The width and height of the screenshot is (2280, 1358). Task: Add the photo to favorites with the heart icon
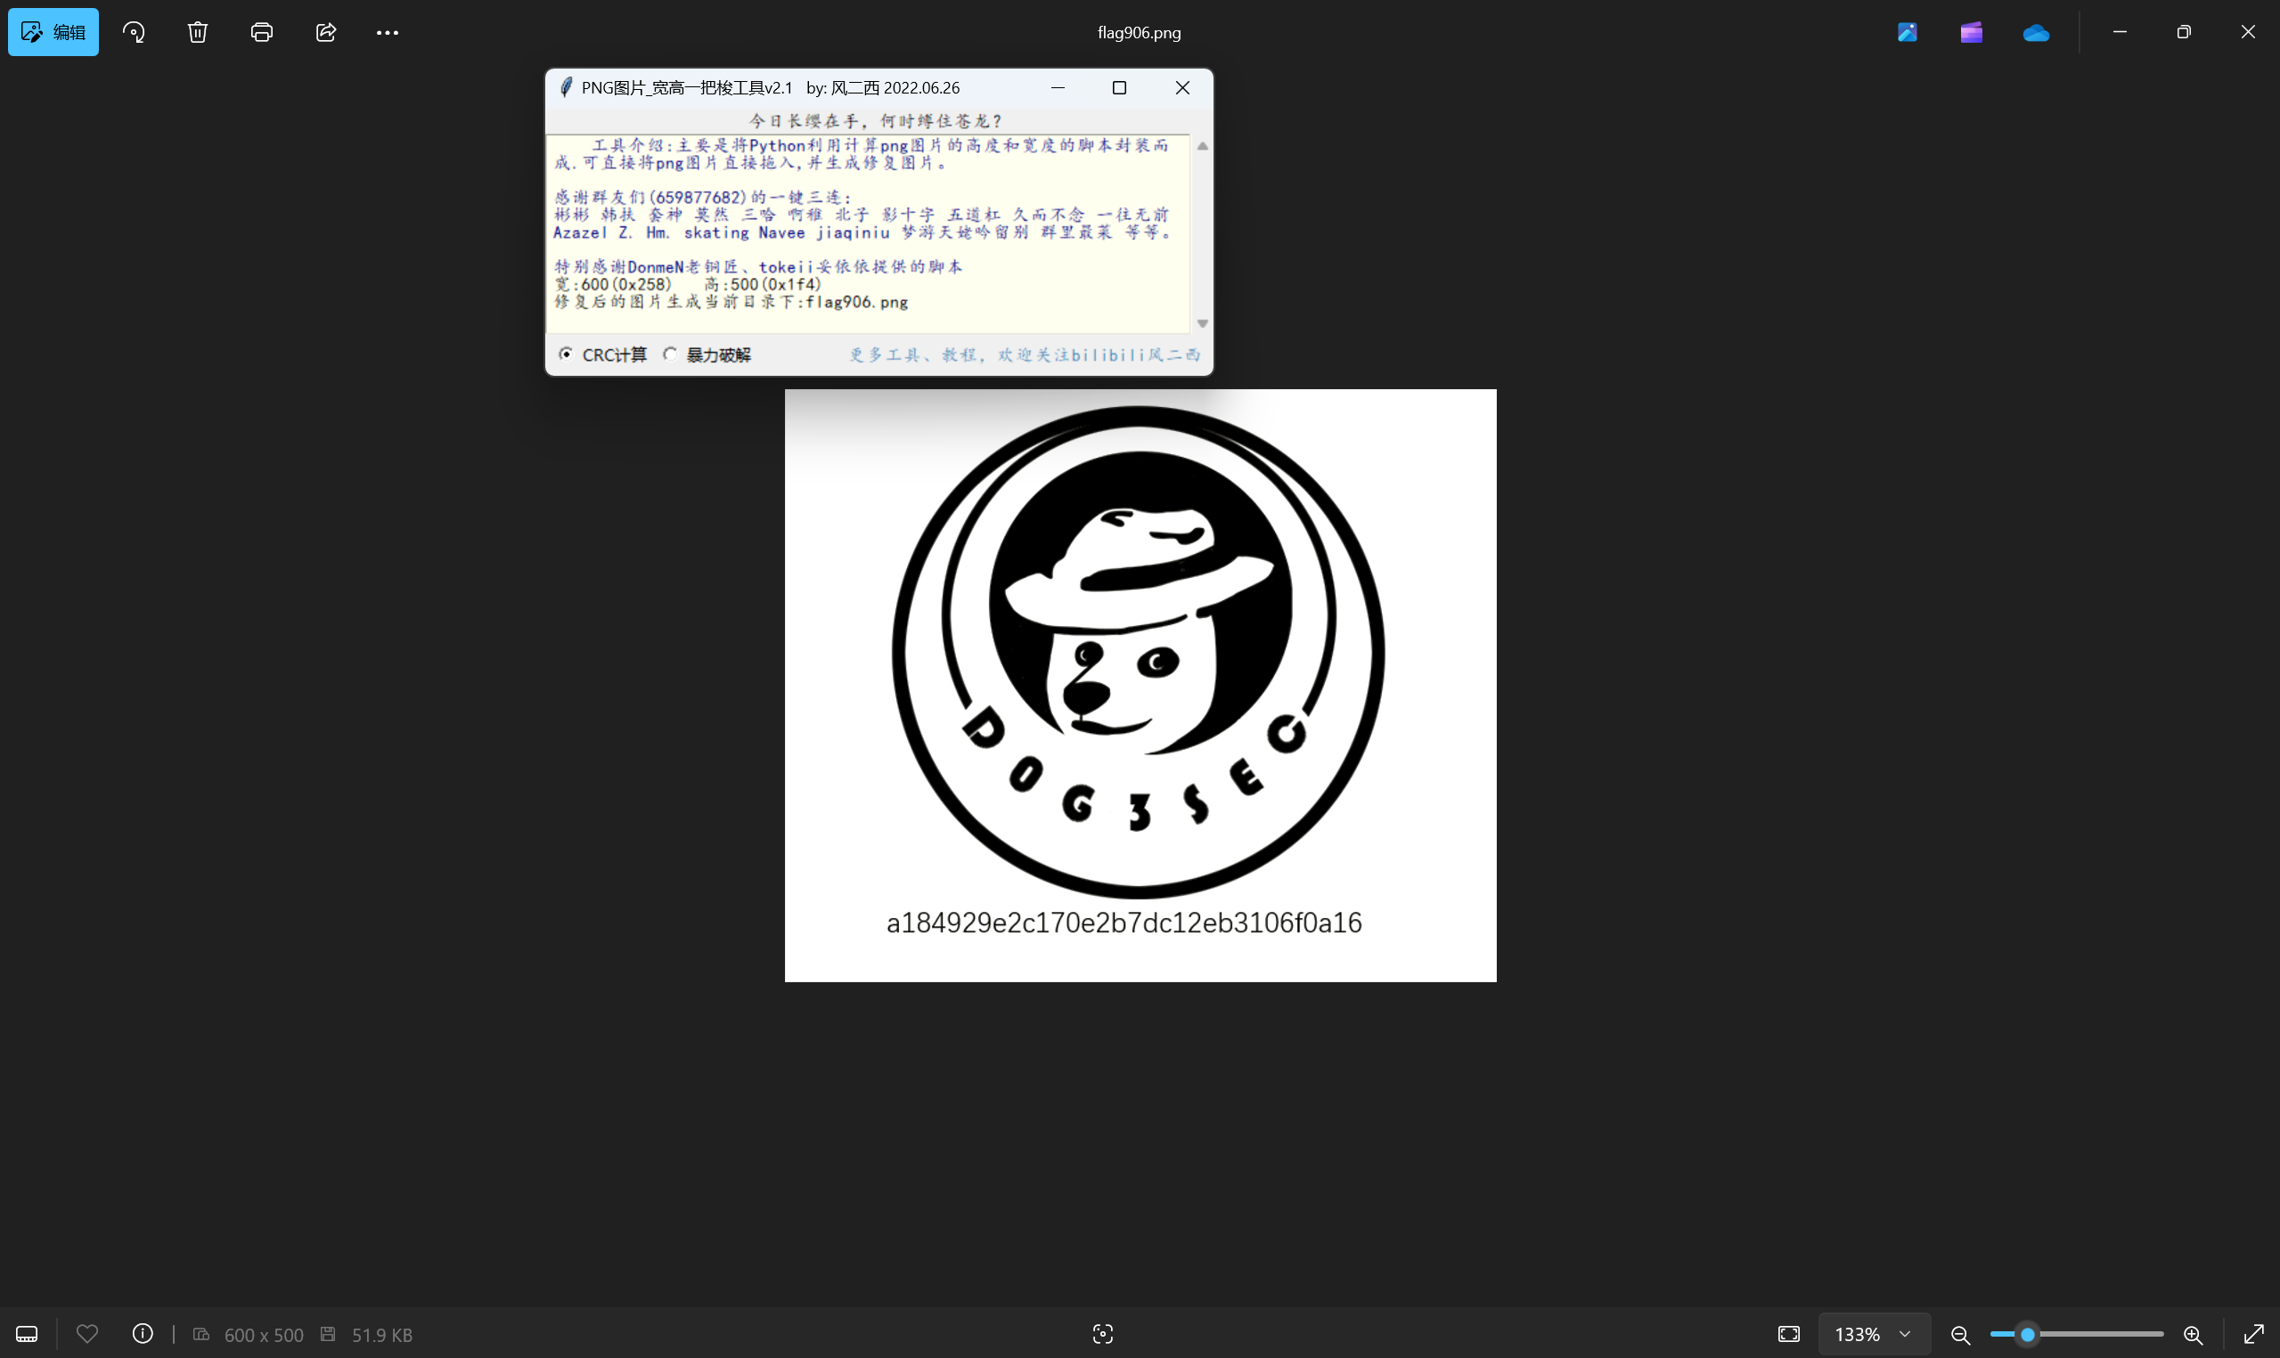87,1334
